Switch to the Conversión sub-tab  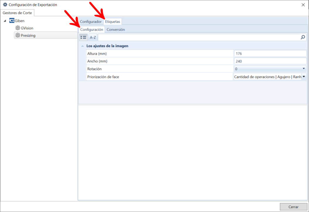coord(116,29)
